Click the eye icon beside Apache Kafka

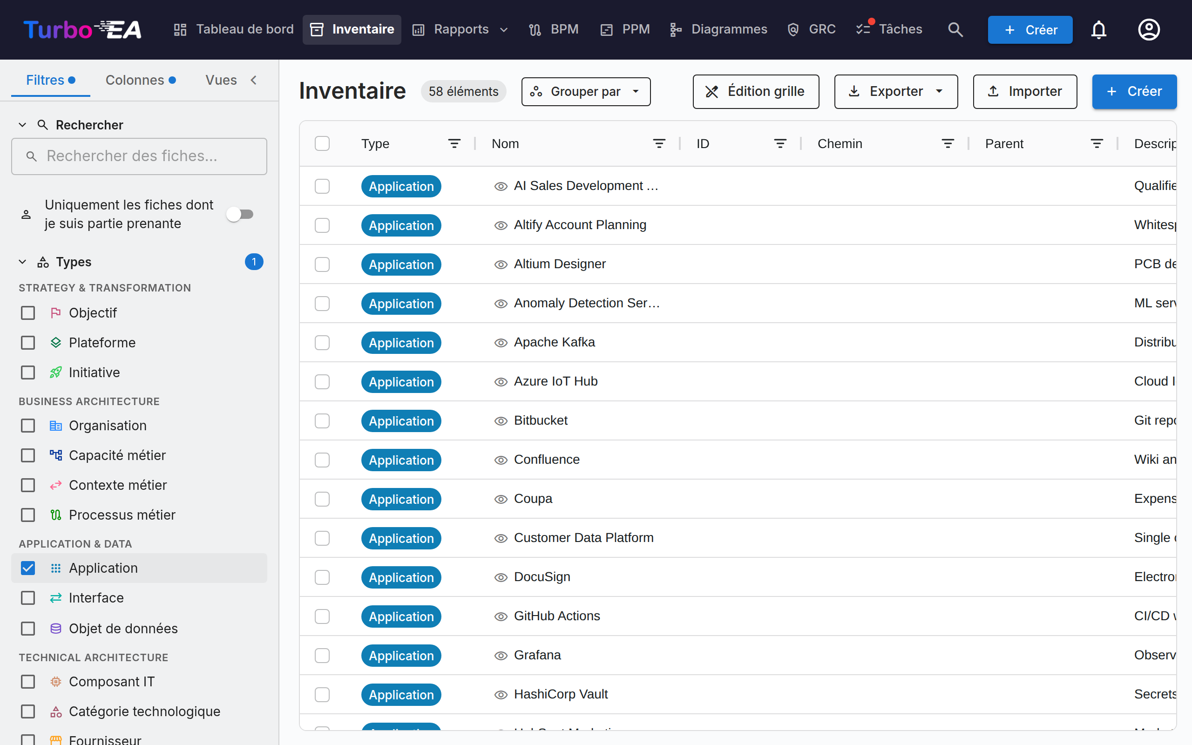pyautogui.click(x=501, y=342)
